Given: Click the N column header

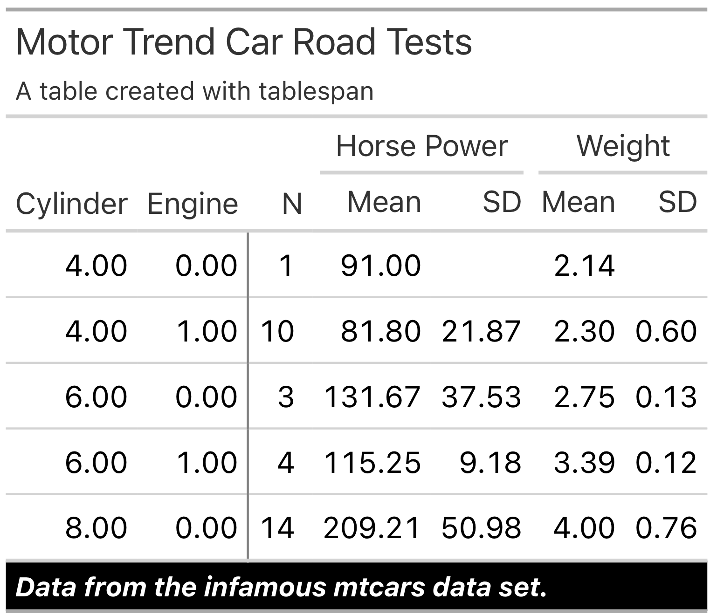Looking at the screenshot, I should pos(292,204).
